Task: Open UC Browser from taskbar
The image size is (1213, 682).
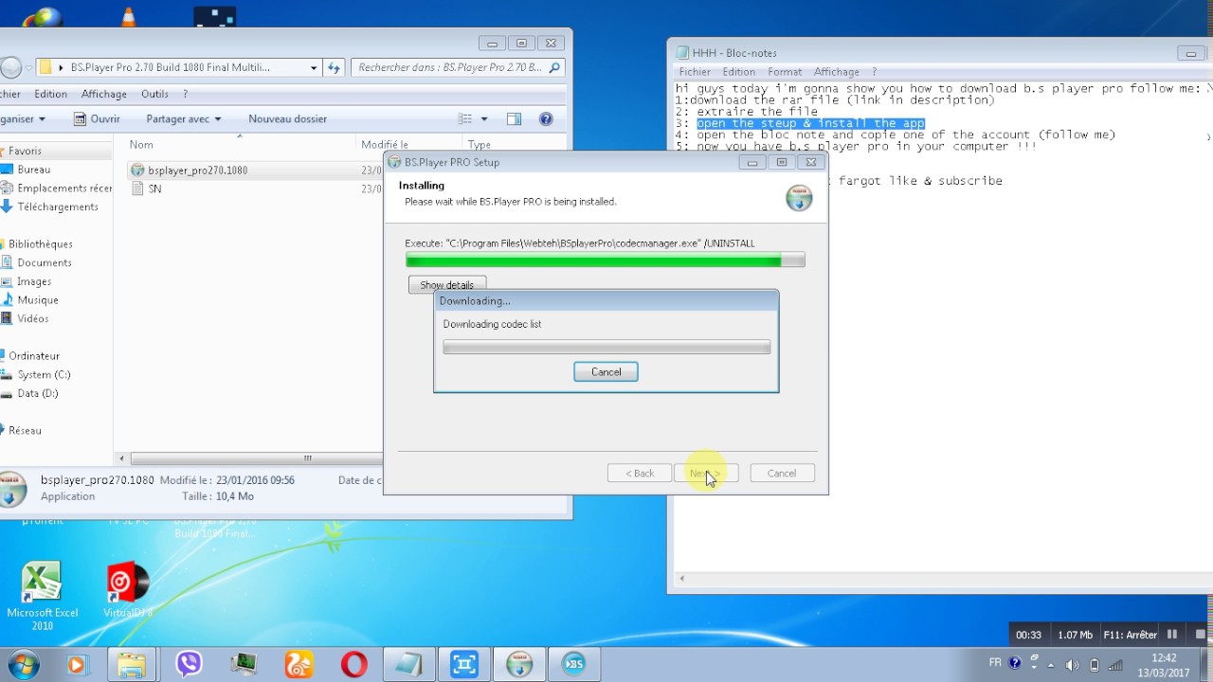Action: tap(299, 665)
